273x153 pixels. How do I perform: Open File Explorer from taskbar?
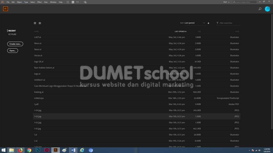[x=11, y=150]
